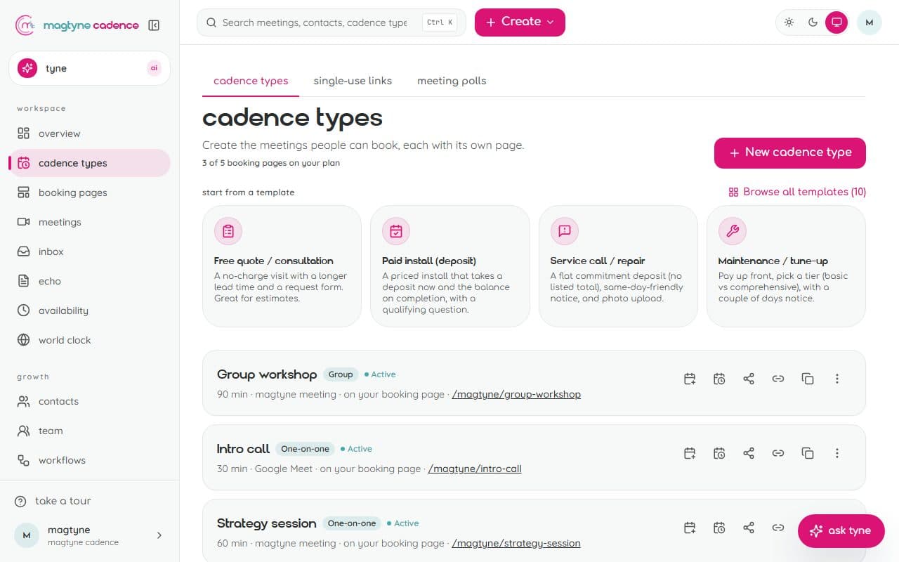Open team in sidebar
The height and width of the screenshot is (562, 899).
coord(89,431)
